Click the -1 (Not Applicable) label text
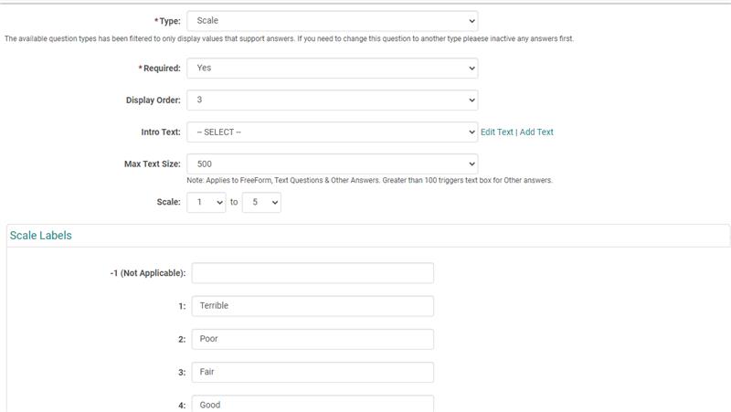The width and height of the screenshot is (731, 412). click(148, 273)
